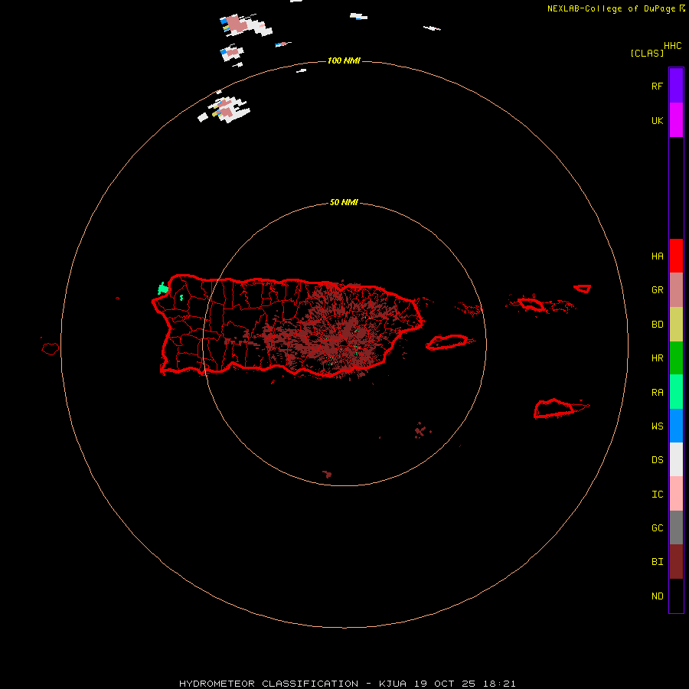Click the 'NEXLAB-College of DuPage' credit text
This screenshot has height=689, width=689.
611,8
